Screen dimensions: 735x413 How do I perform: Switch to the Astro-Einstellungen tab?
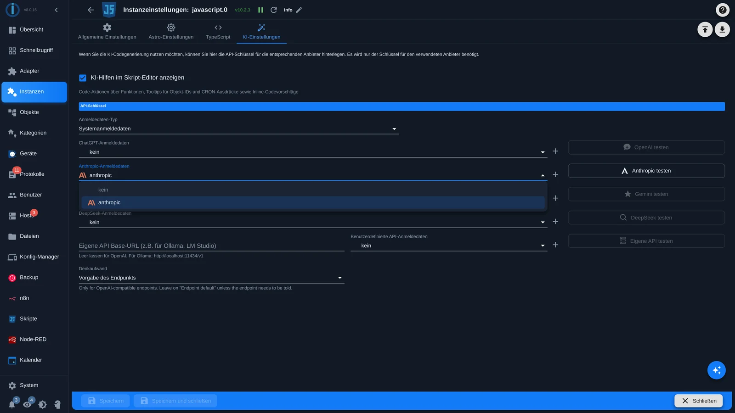pyautogui.click(x=171, y=32)
